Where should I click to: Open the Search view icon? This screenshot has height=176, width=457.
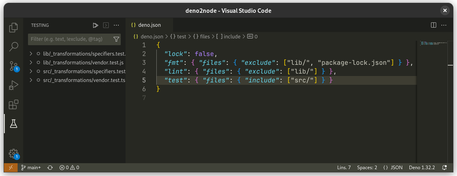[14, 47]
